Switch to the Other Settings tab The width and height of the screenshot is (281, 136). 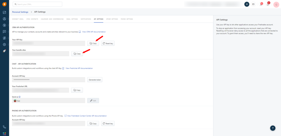click(112, 19)
